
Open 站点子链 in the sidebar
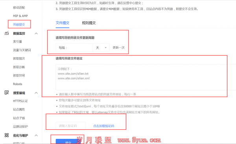point(19,118)
